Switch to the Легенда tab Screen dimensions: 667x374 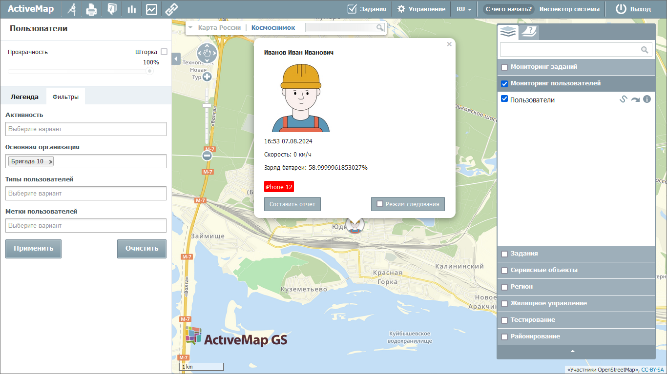[x=24, y=97]
